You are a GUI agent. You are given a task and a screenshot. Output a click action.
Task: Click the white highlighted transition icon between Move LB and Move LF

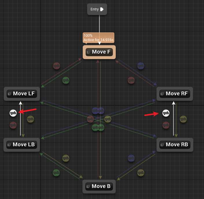click(13, 113)
